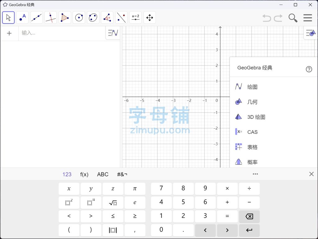Open the hamburger main menu

pyautogui.click(x=308, y=18)
